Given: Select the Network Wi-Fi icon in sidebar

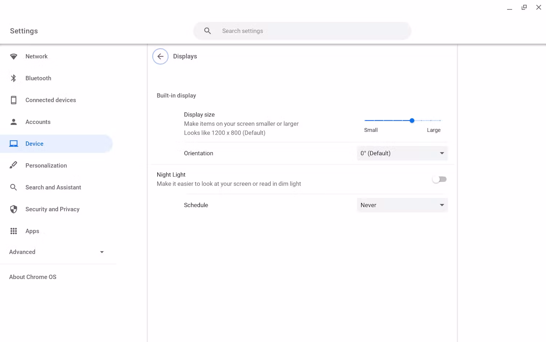Looking at the screenshot, I should [x=13, y=56].
